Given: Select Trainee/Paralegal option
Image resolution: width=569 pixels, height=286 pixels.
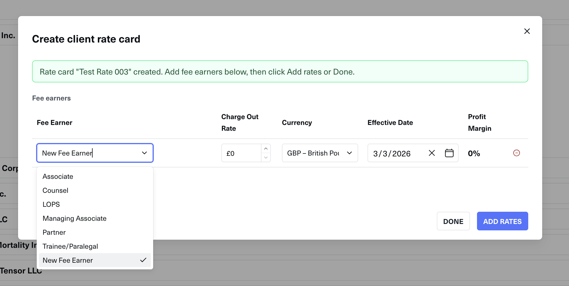Looking at the screenshot, I should [70, 246].
